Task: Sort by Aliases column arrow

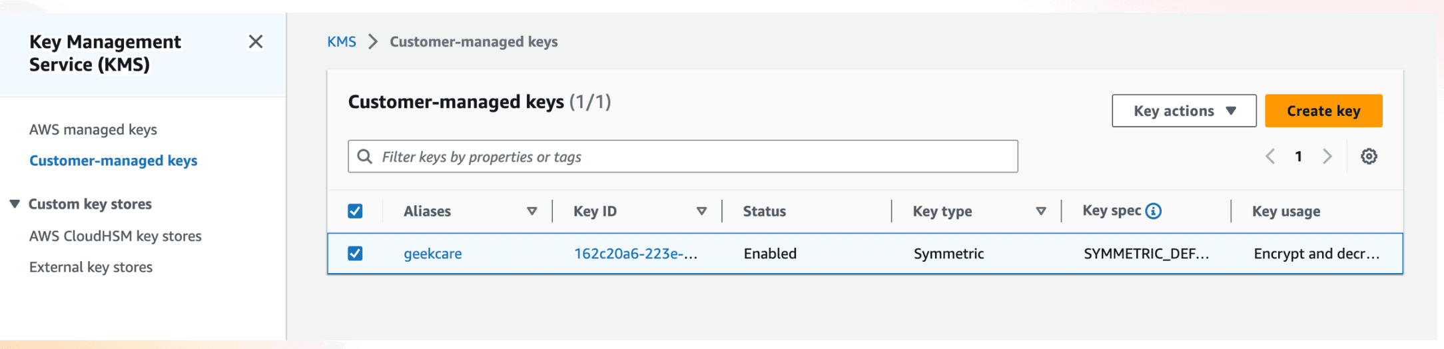Action: (x=532, y=211)
